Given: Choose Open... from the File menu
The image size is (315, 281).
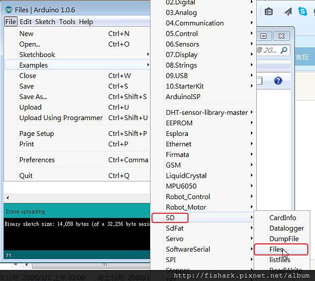Looking at the screenshot, I should (x=77, y=44).
